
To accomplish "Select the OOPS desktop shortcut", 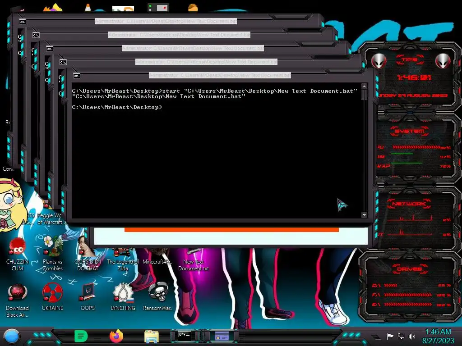I will point(88,297).
